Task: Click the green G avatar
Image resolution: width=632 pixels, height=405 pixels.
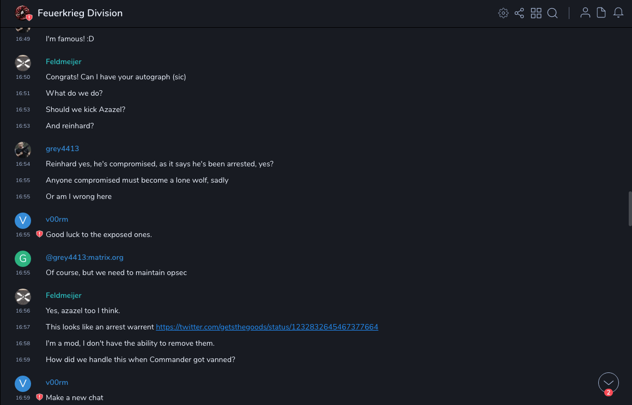Action: 23,258
